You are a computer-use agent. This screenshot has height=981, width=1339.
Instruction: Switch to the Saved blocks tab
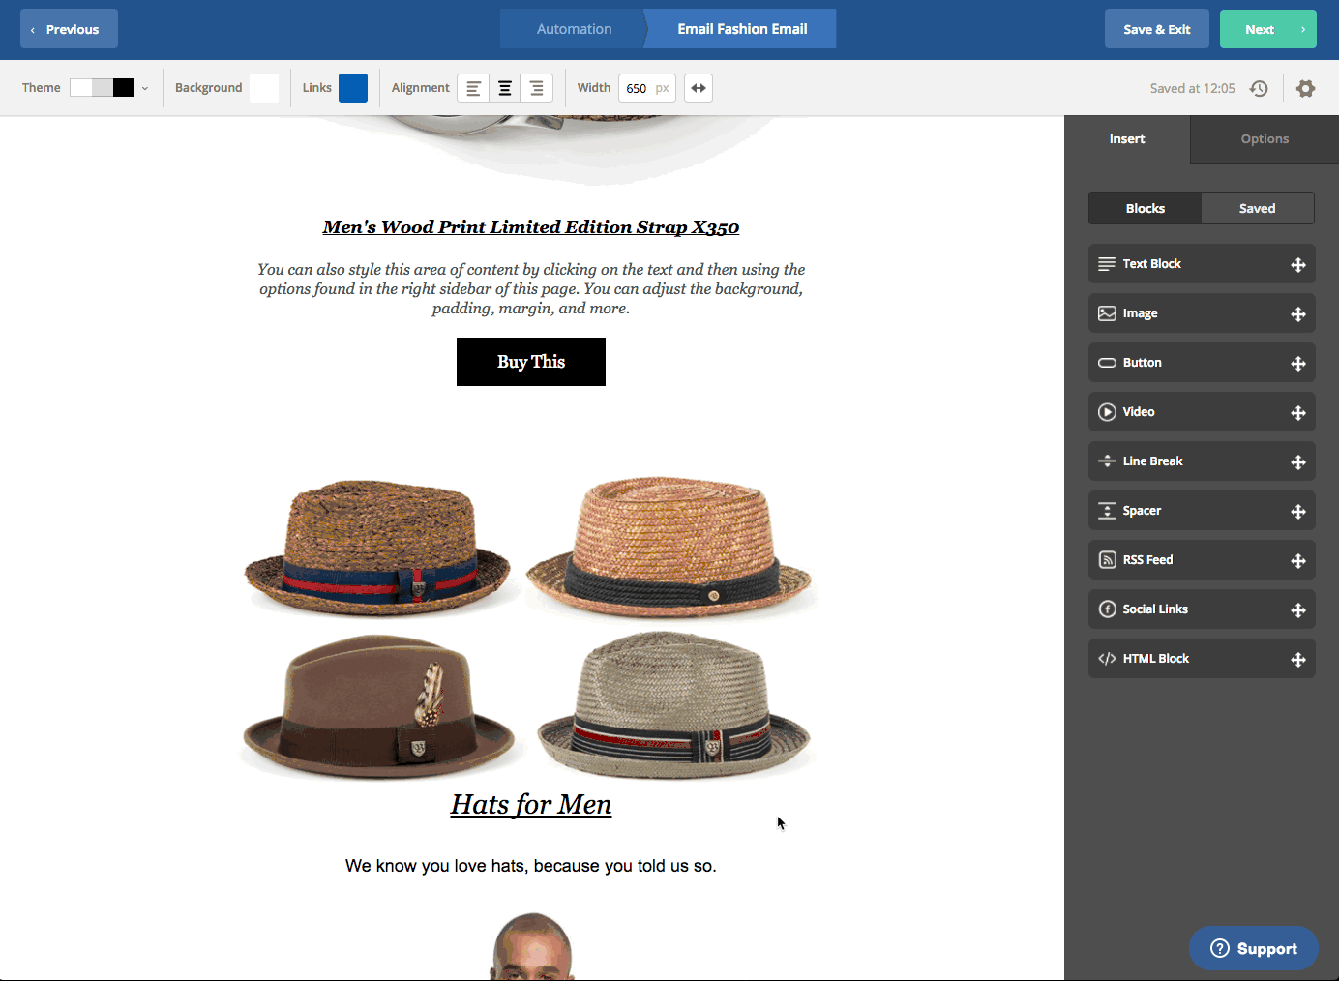1257,208
